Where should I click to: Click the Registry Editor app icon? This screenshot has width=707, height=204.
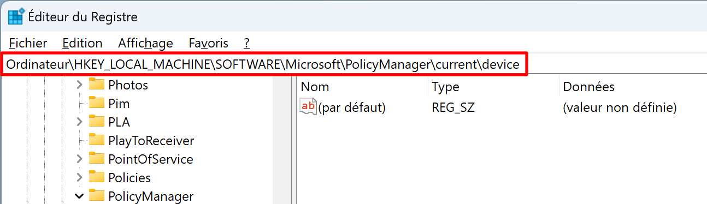16,17
